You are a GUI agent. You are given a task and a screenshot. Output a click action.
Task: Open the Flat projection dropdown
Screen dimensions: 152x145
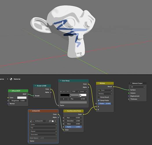[43, 128]
